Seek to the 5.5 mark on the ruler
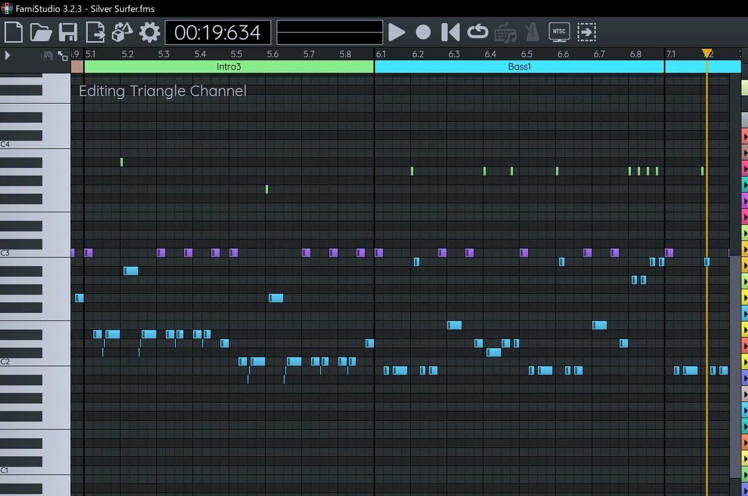The image size is (748, 496). click(x=236, y=54)
